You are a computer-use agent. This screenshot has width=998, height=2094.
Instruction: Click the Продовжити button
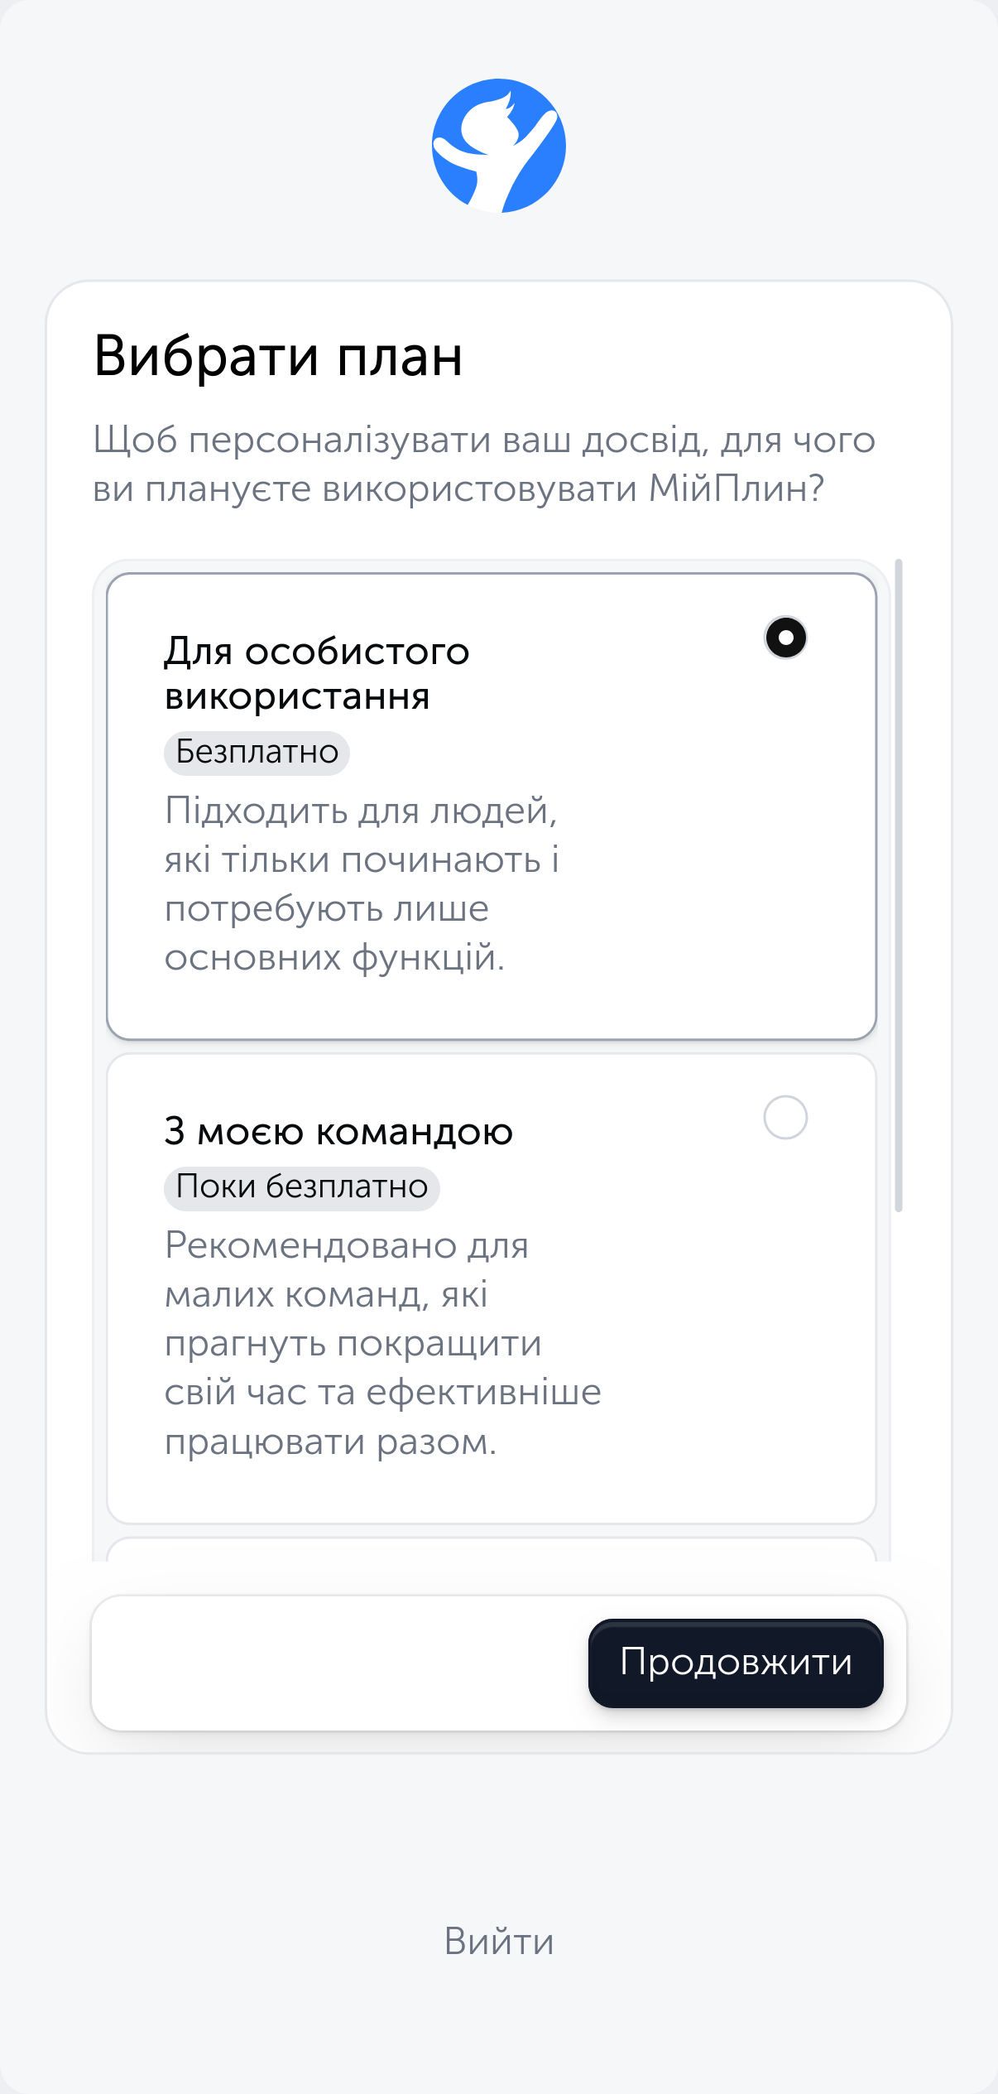pos(736,1662)
